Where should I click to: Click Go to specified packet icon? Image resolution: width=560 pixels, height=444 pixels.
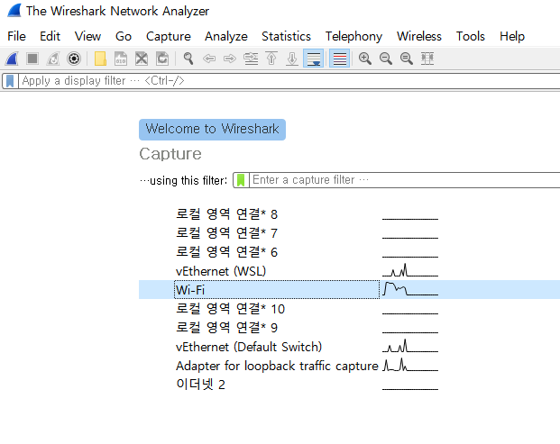coord(251,59)
